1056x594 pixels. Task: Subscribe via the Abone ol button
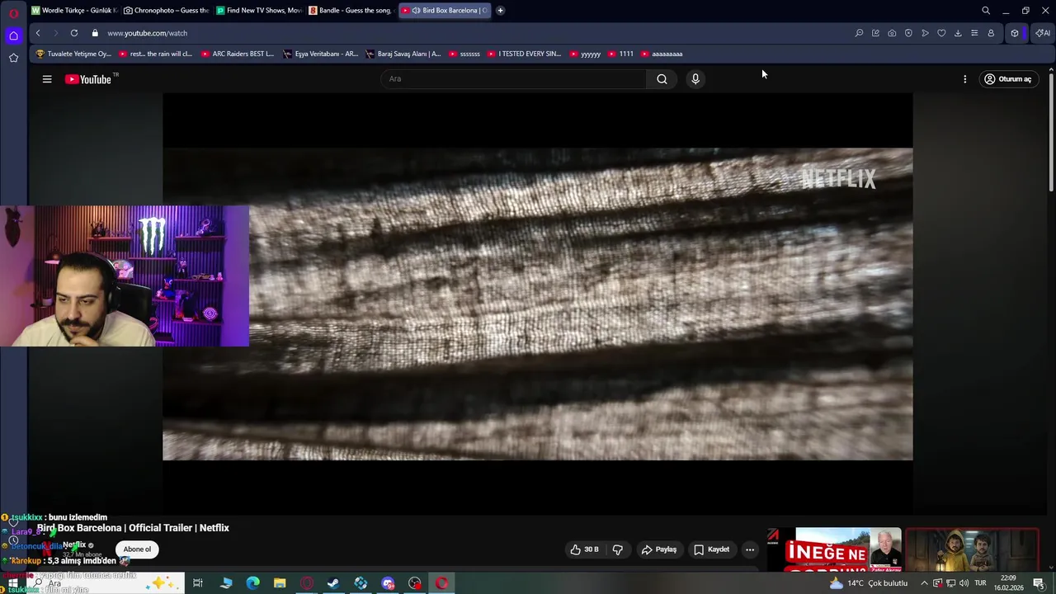[x=137, y=549]
